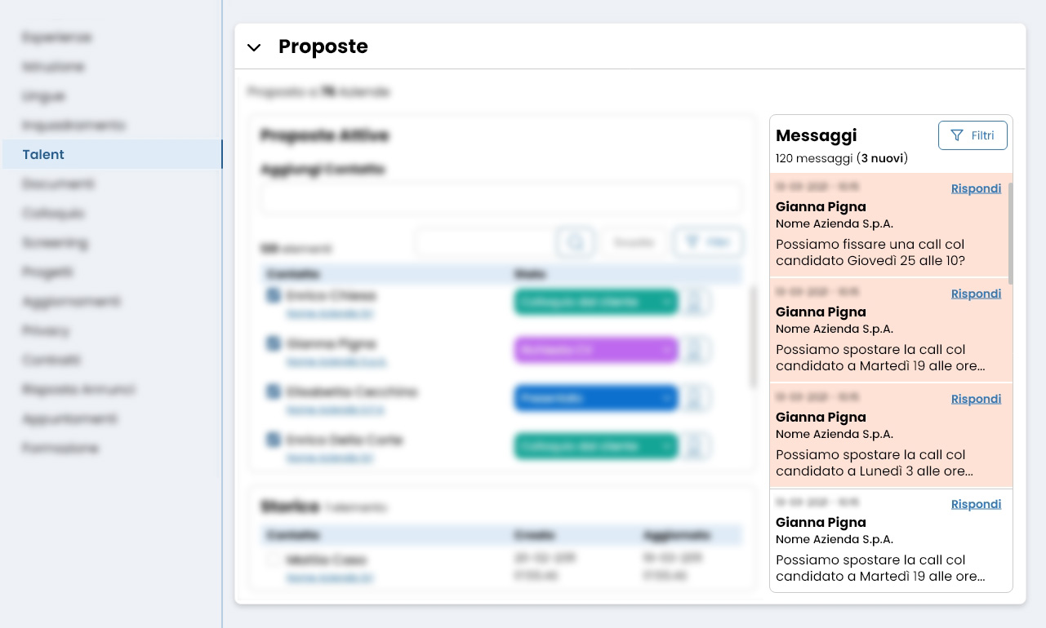This screenshot has width=1046, height=628.
Task: Open the blue Presentato status dropdown
Action: (595, 398)
